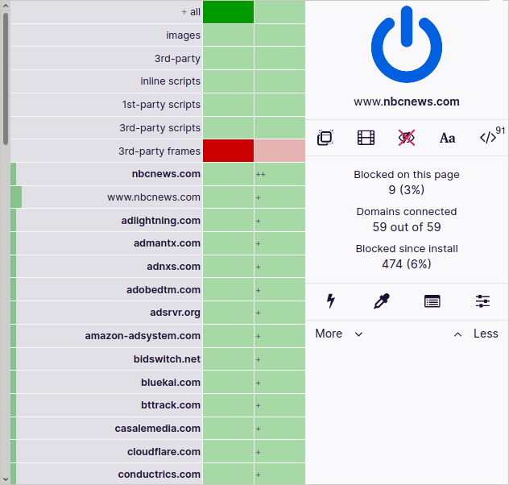Screen dimensions: 509x485
Task: Set global rule cell for 3rd-party
Action: (228, 58)
